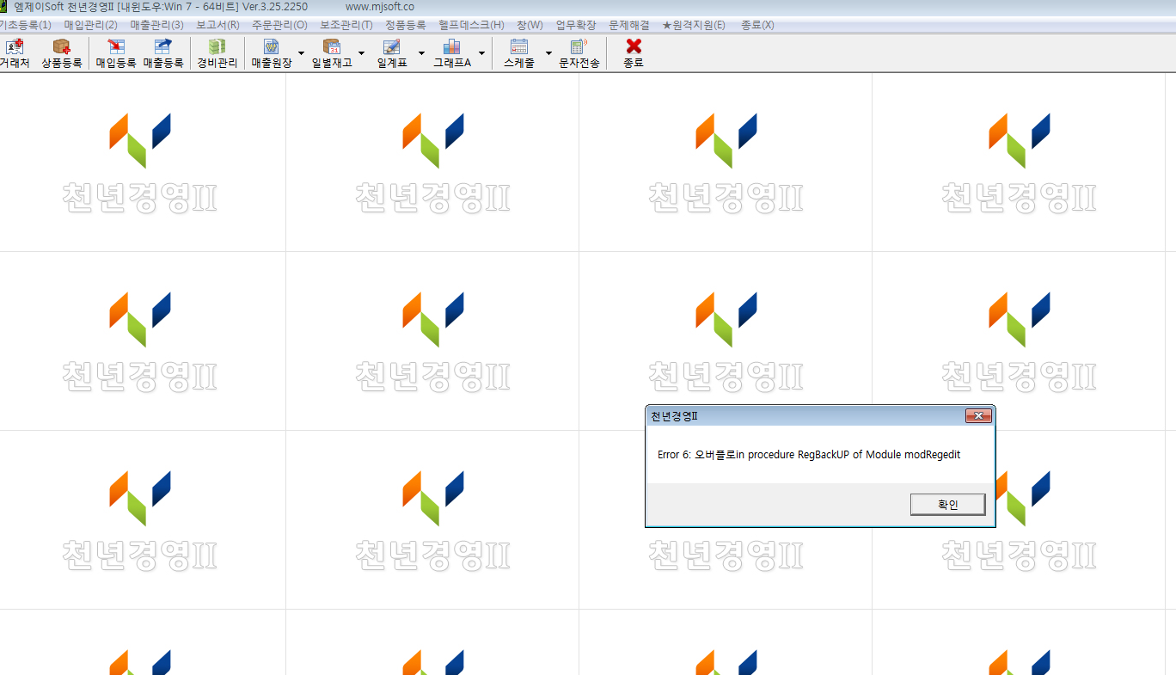Open the 일별재고 daily stock icon
The width and height of the screenshot is (1176, 675).
pyautogui.click(x=332, y=53)
